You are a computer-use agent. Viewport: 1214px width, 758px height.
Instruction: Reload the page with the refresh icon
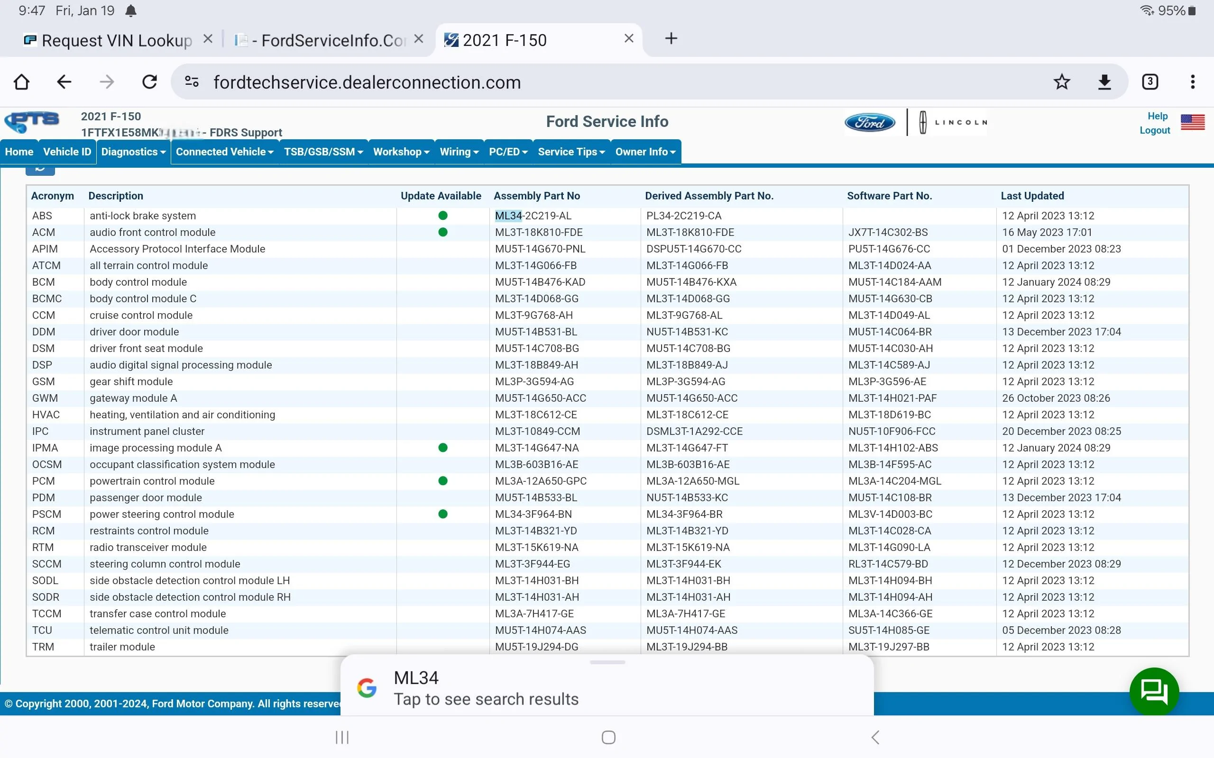coord(149,81)
